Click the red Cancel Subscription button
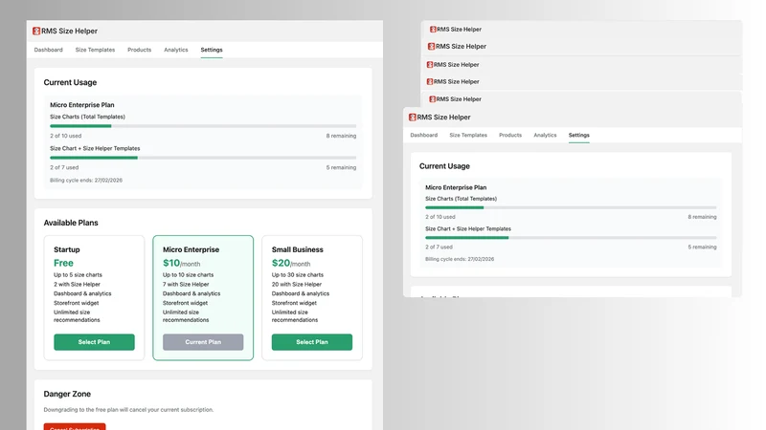This screenshot has width=766, height=430. coord(75,426)
